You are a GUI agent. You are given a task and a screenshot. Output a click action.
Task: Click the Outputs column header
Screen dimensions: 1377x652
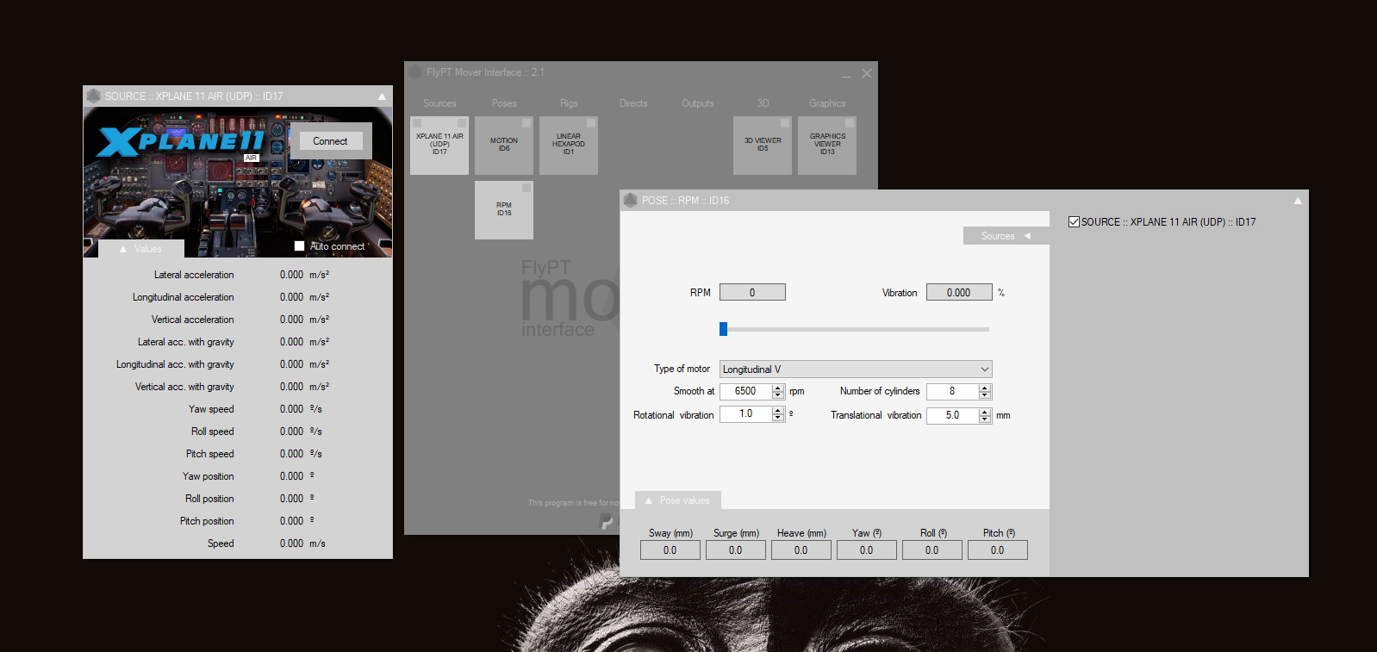click(698, 103)
